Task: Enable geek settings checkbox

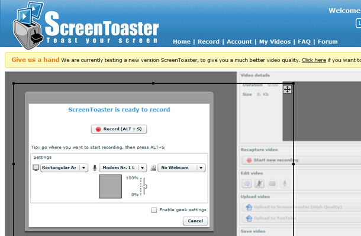Action: 154,210
